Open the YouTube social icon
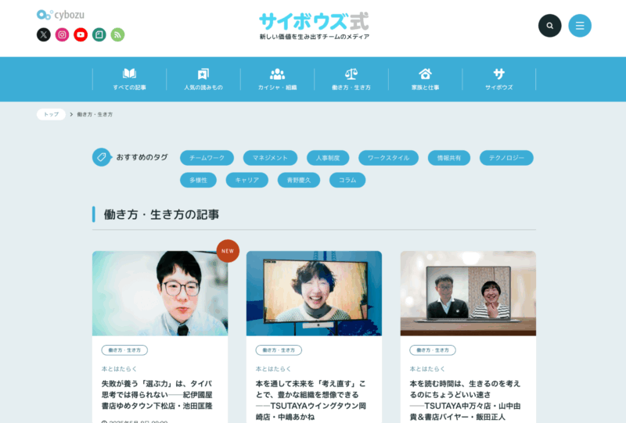Screen dimensions: 626x423 (x=81, y=34)
